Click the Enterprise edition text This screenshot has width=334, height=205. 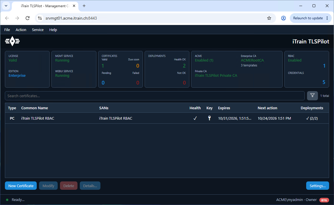click(17, 75)
